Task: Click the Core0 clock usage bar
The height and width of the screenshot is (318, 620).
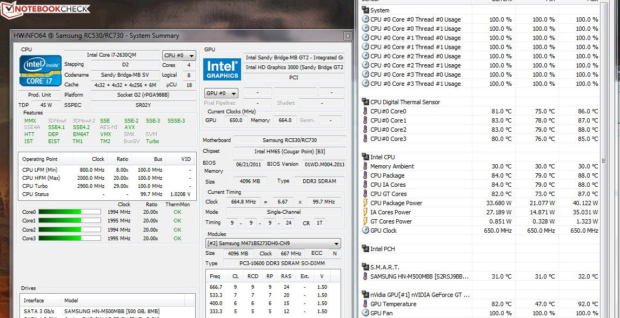Action: 70,212
